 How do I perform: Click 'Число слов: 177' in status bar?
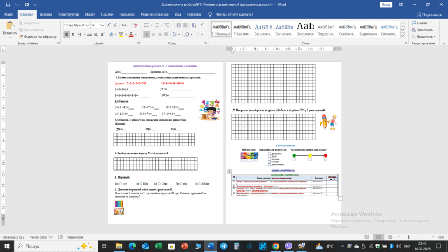(x=42, y=237)
